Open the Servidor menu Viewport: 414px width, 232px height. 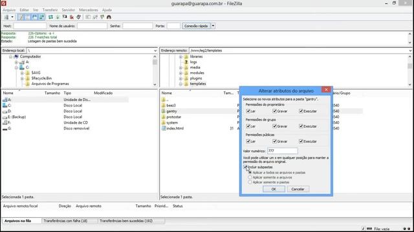(x=69, y=10)
